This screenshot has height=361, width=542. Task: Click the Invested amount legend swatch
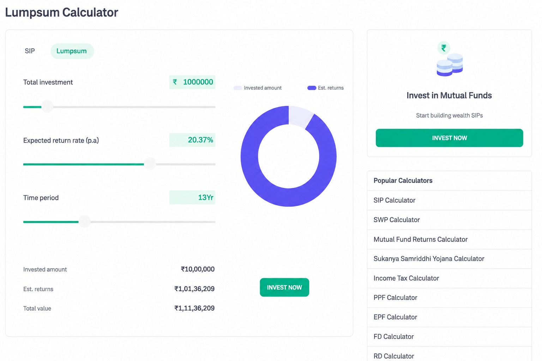click(x=237, y=88)
